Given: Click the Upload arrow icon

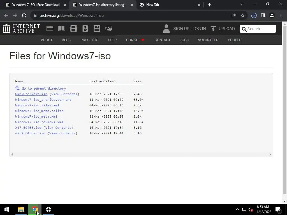Looking at the screenshot, I should 213,29.
